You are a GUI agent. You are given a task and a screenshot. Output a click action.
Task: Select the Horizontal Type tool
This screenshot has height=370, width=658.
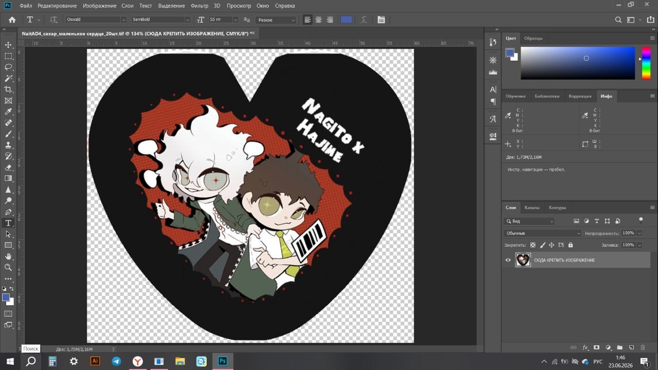pyautogui.click(x=8, y=223)
